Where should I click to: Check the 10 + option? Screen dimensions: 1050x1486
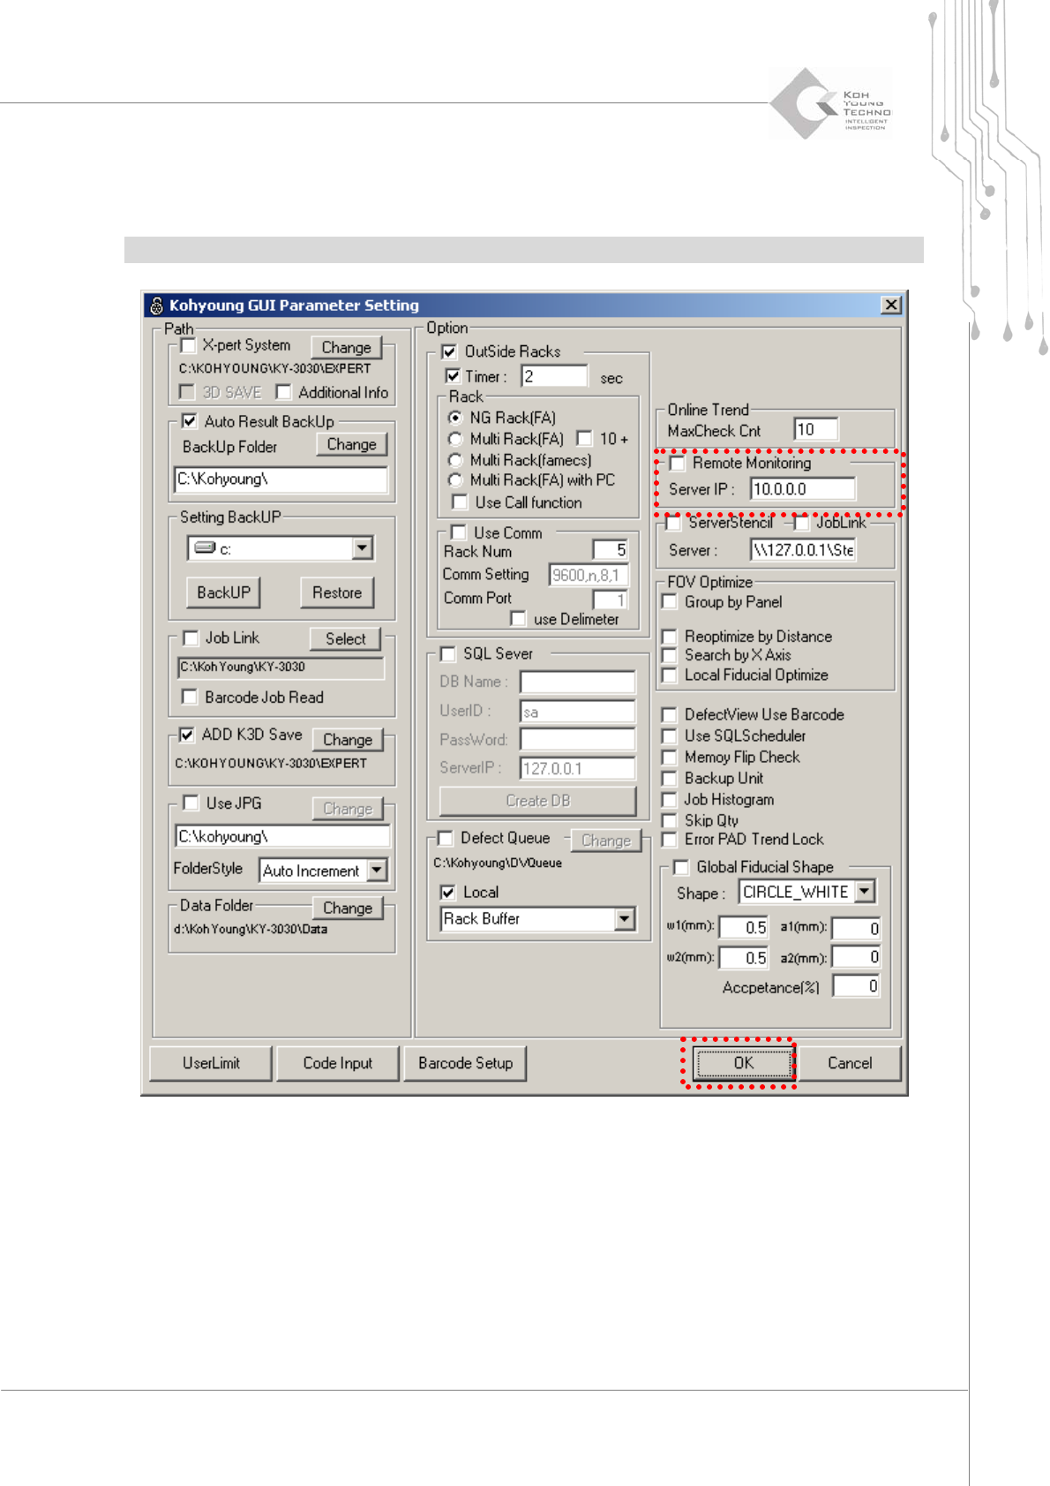(584, 439)
